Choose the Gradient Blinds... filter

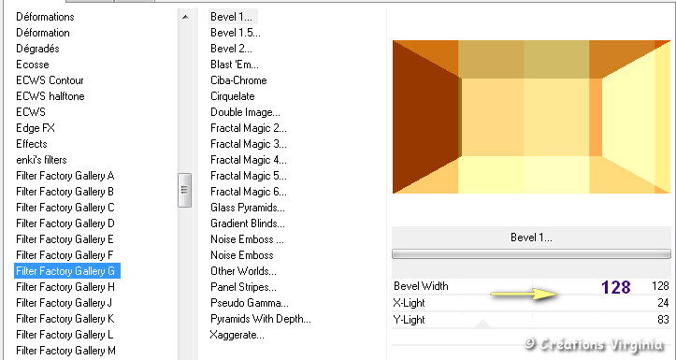(x=248, y=223)
